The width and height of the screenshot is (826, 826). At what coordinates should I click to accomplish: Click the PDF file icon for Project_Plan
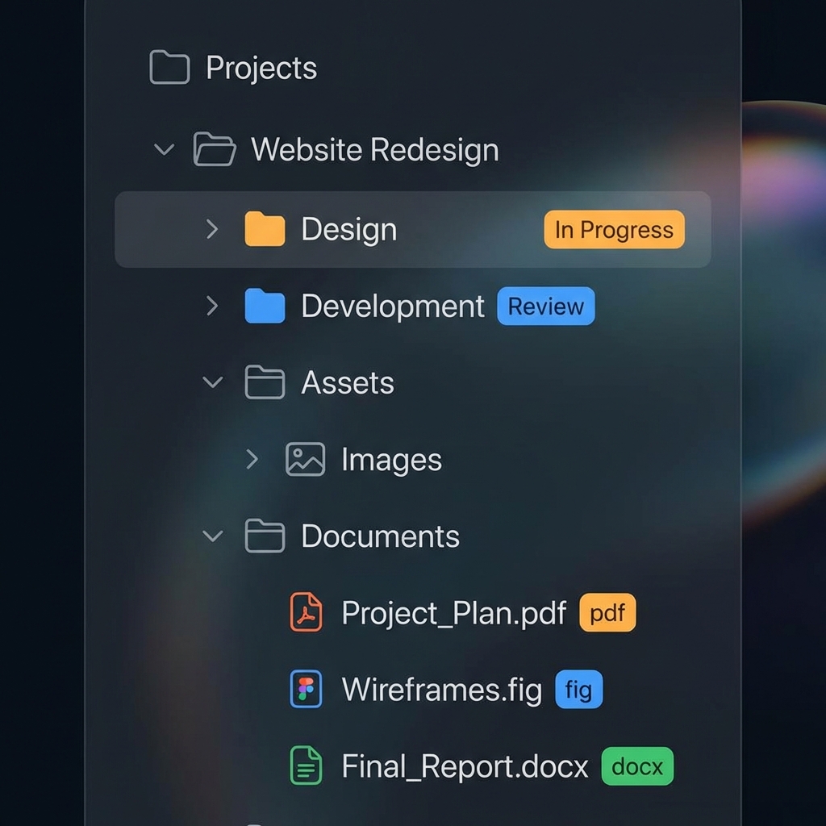click(x=306, y=612)
